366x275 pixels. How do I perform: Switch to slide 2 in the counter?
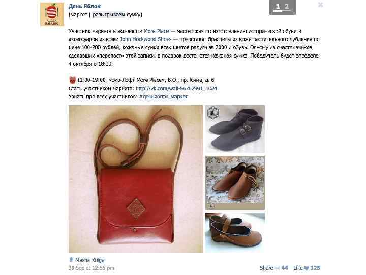point(286,7)
